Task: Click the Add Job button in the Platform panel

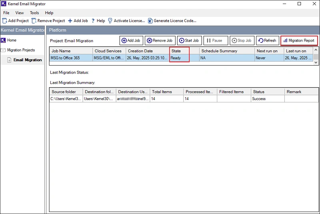Action: [131, 40]
